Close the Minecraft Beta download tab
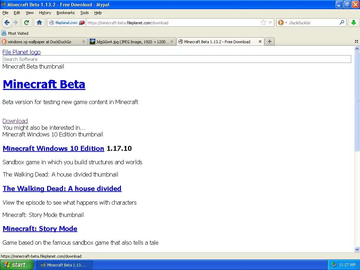360x270 pixels. pyautogui.click(x=260, y=41)
